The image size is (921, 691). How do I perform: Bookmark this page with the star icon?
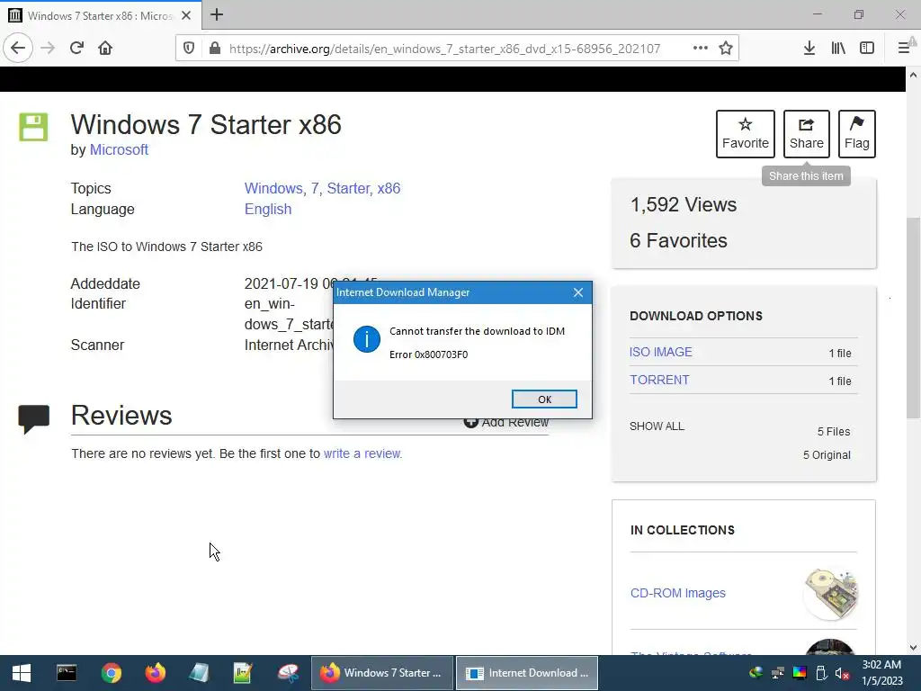pos(726,49)
